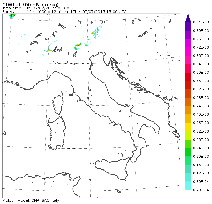Click the 0.40E-04 colorbar label

pyautogui.click(x=201, y=190)
